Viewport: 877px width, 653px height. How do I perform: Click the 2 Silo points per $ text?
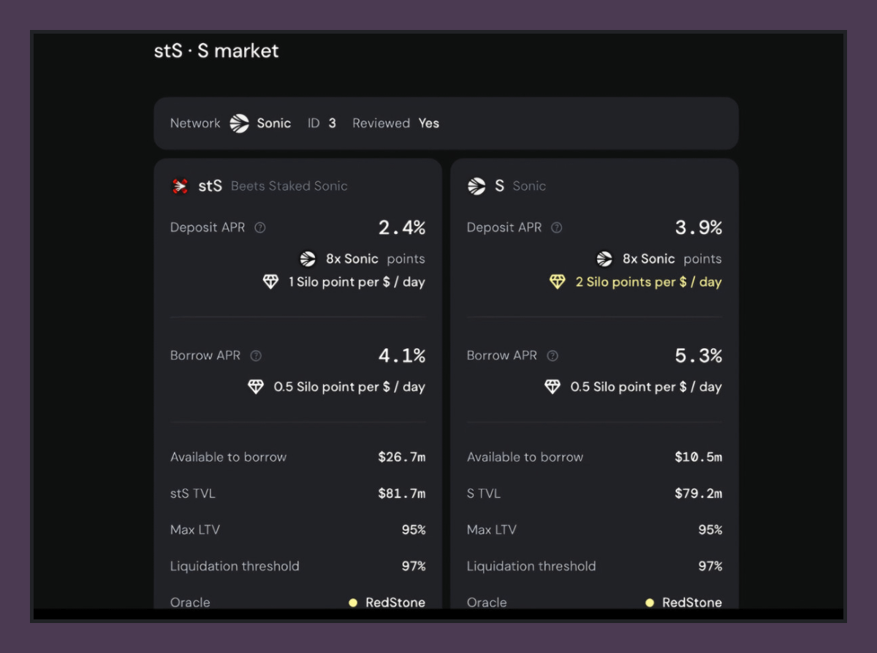tap(648, 282)
